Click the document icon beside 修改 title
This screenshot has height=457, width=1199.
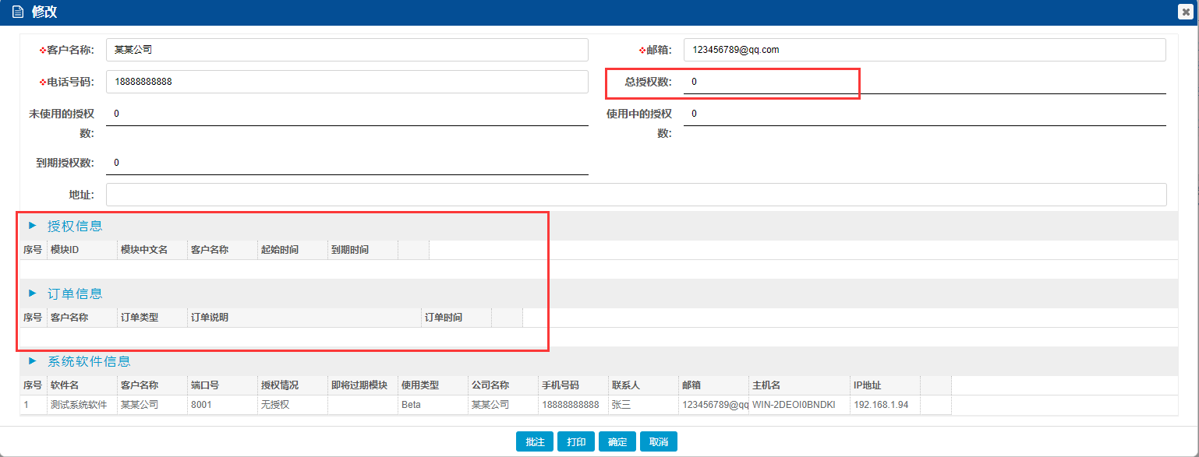(x=17, y=12)
